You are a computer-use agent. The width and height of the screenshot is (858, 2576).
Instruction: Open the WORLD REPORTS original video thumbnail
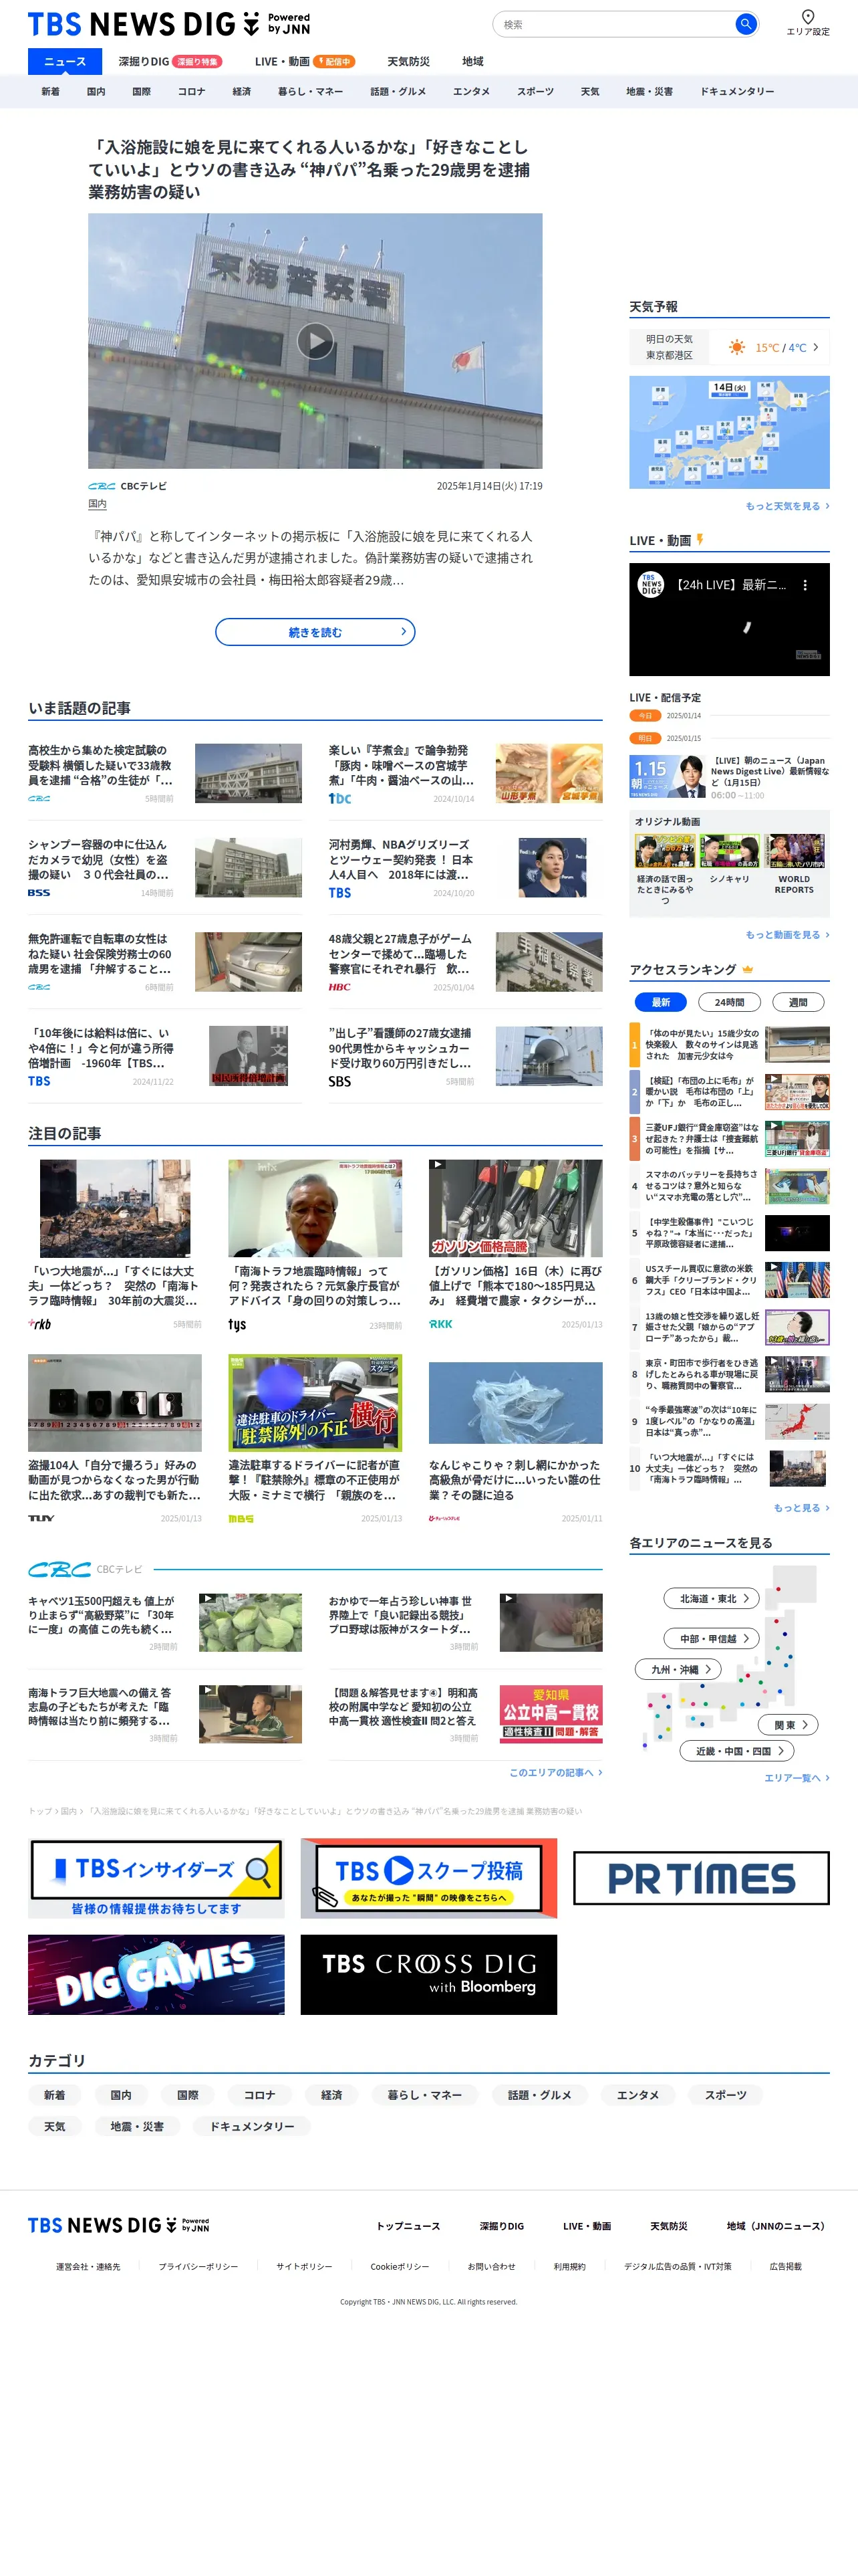(795, 851)
